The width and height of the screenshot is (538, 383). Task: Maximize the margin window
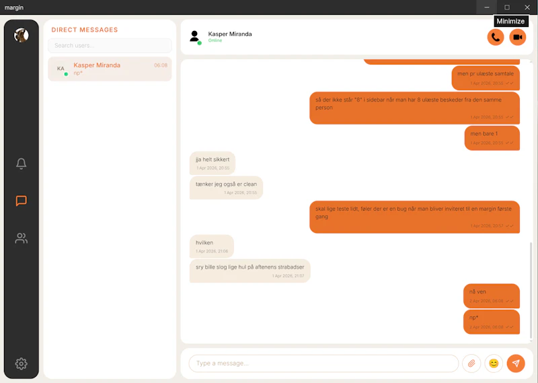tap(507, 7)
